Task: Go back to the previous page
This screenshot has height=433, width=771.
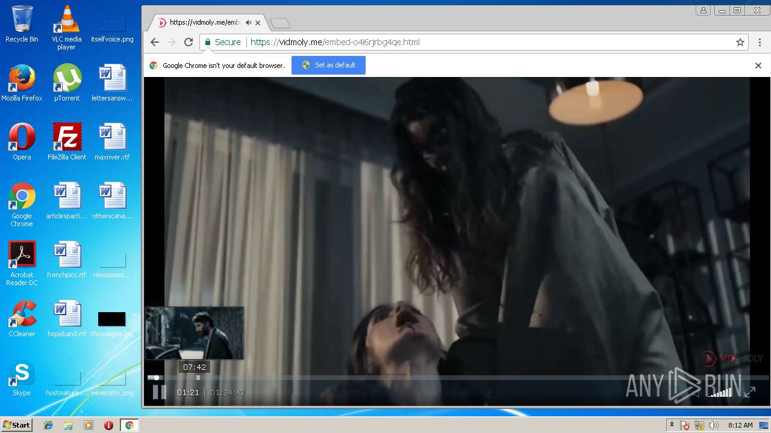Action: coord(155,42)
